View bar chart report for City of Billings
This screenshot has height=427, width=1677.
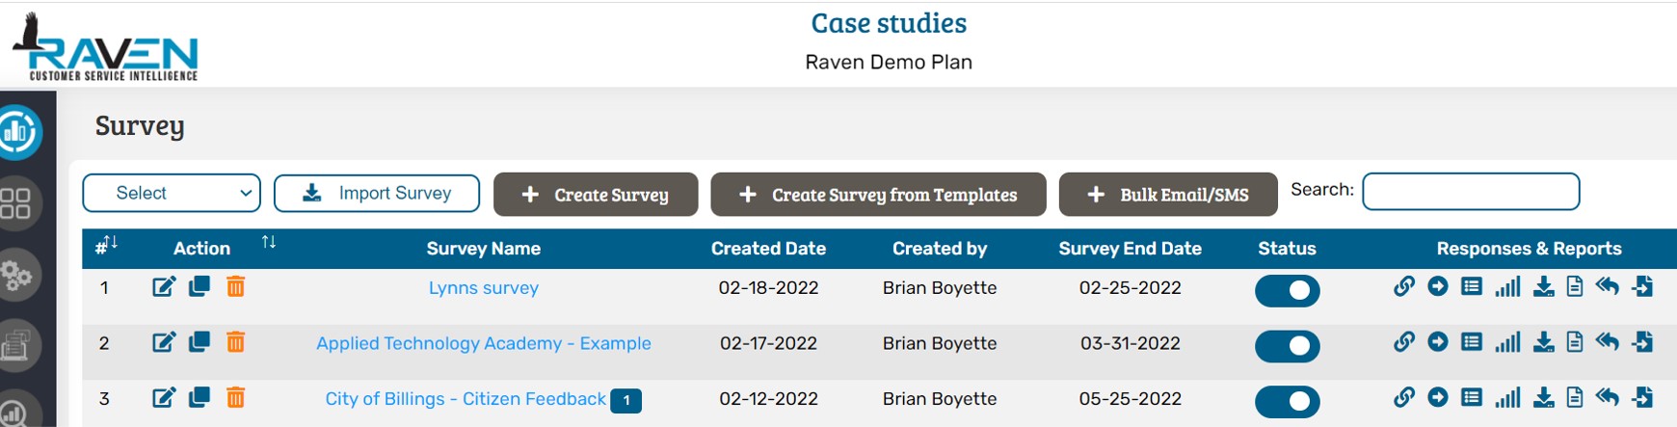pyautogui.click(x=1507, y=396)
